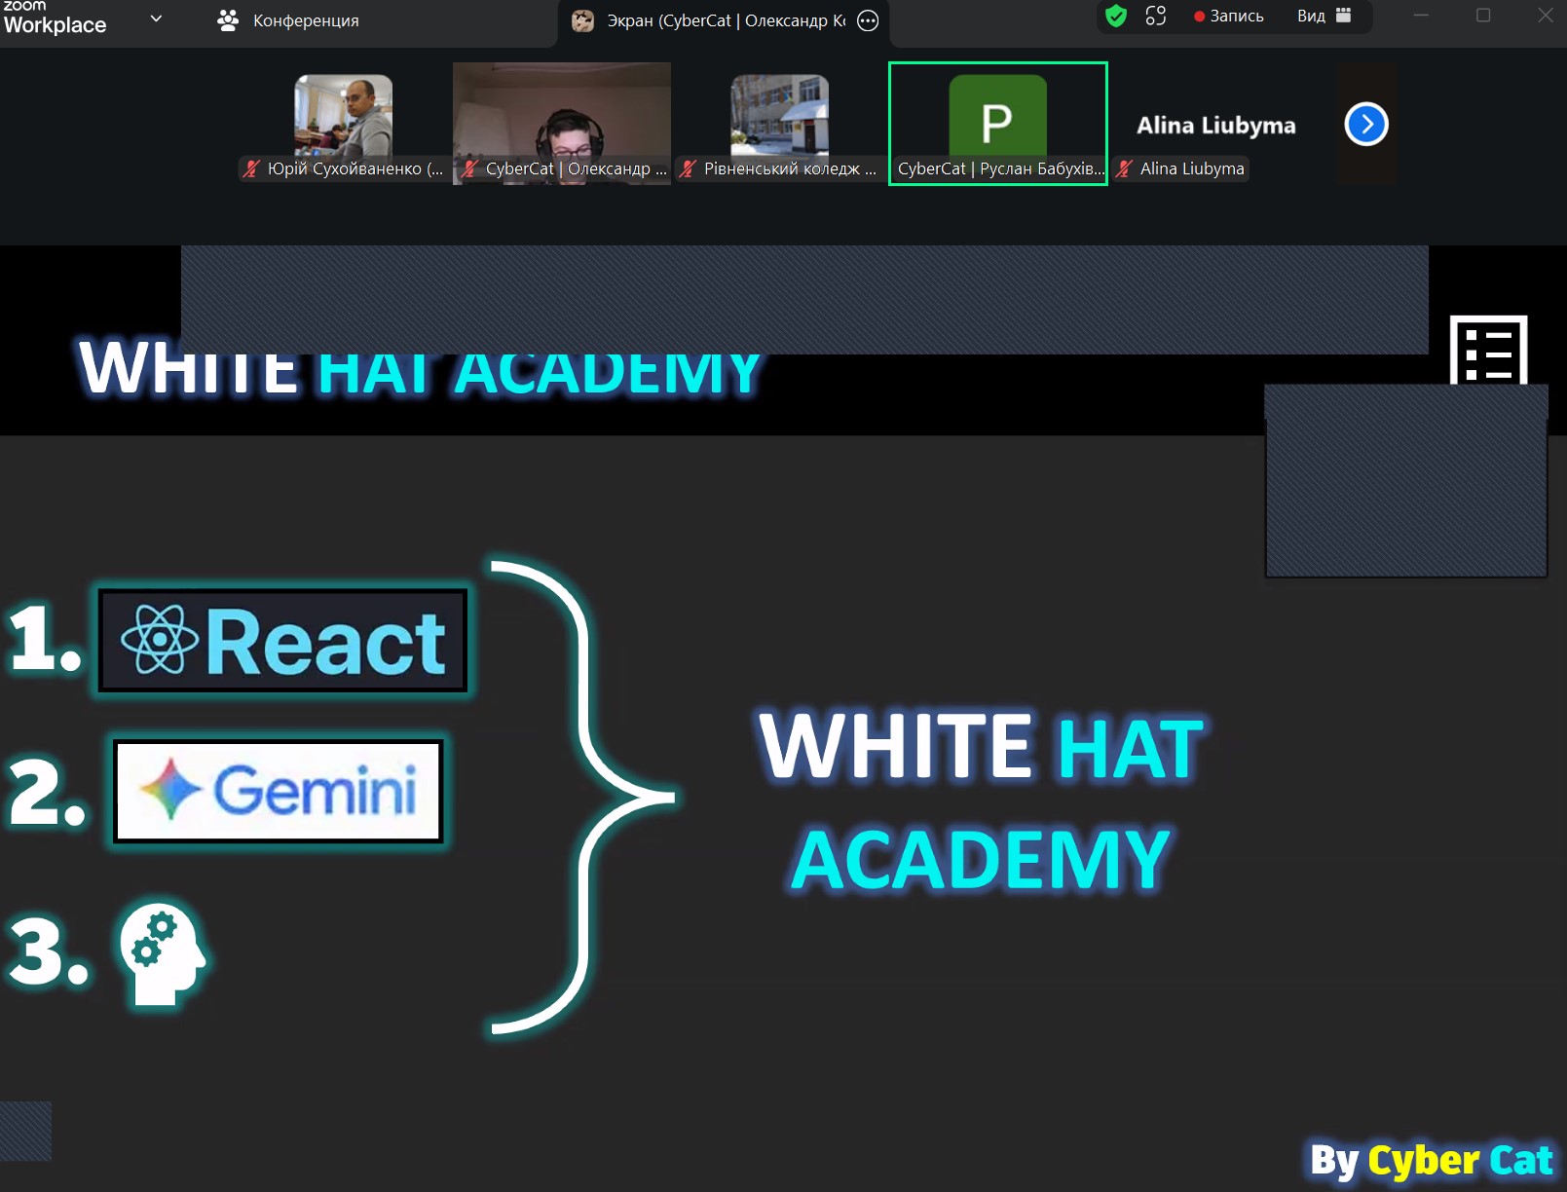1567x1192 pixels.
Task: Select the Рівненський коледж participant thumbnail
Action: (780, 123)
